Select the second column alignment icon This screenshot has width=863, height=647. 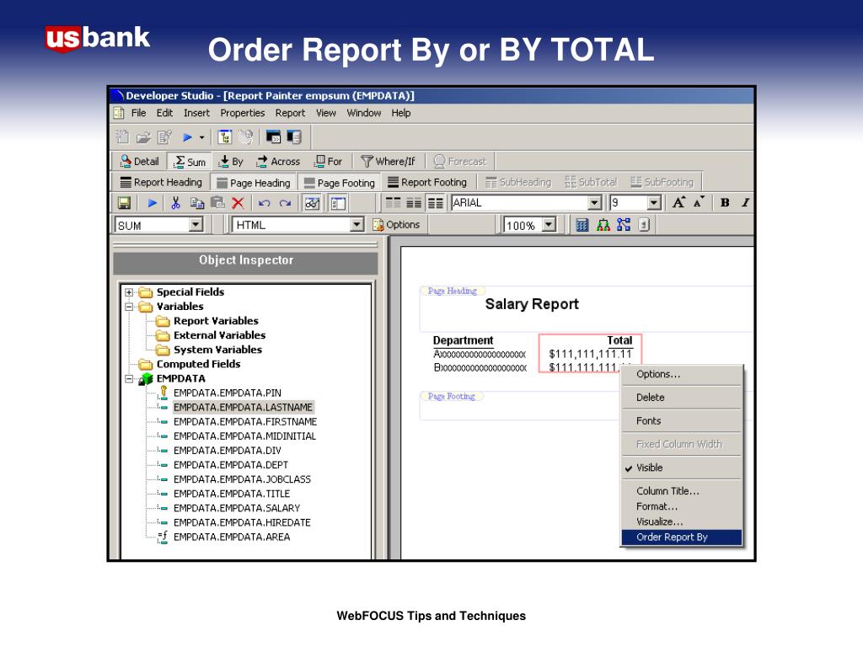414,203
